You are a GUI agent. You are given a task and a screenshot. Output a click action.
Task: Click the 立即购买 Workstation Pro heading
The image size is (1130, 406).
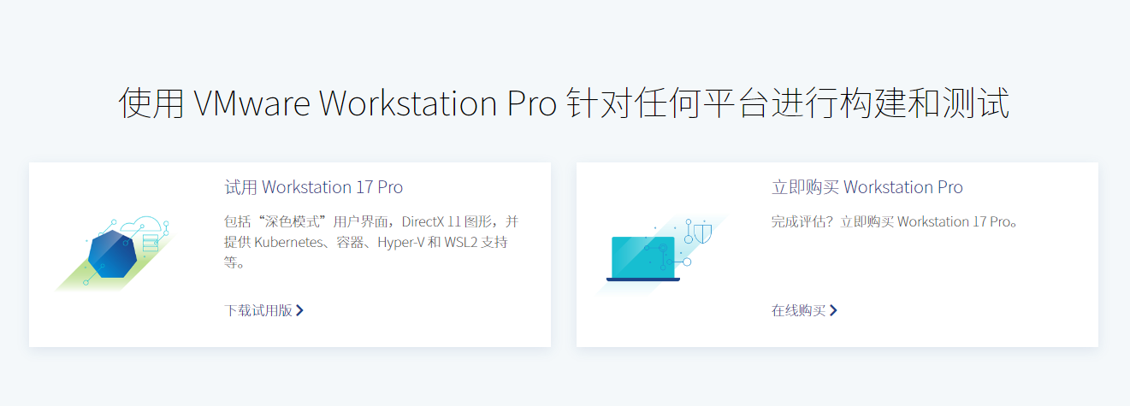(x=867, y=187)
